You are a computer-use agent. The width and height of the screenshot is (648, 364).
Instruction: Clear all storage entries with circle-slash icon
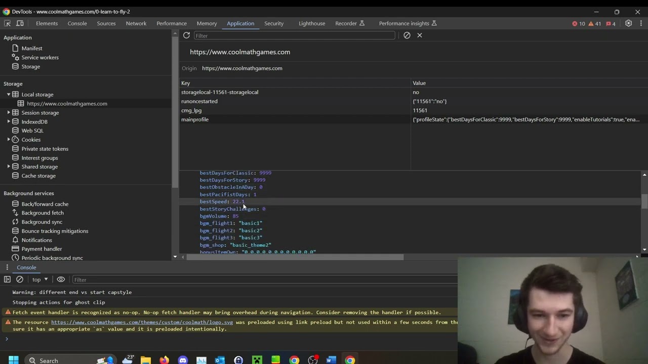pyautogui.click(x=407, y=35)
